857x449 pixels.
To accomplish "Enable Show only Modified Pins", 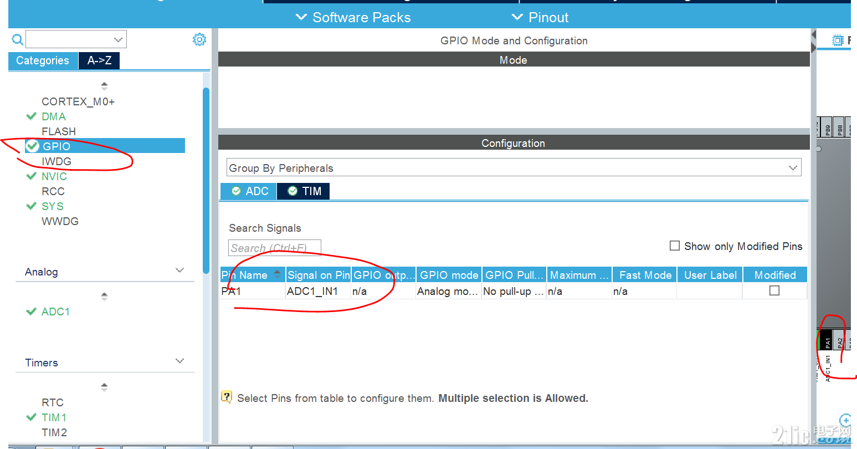I will (674, 246).
